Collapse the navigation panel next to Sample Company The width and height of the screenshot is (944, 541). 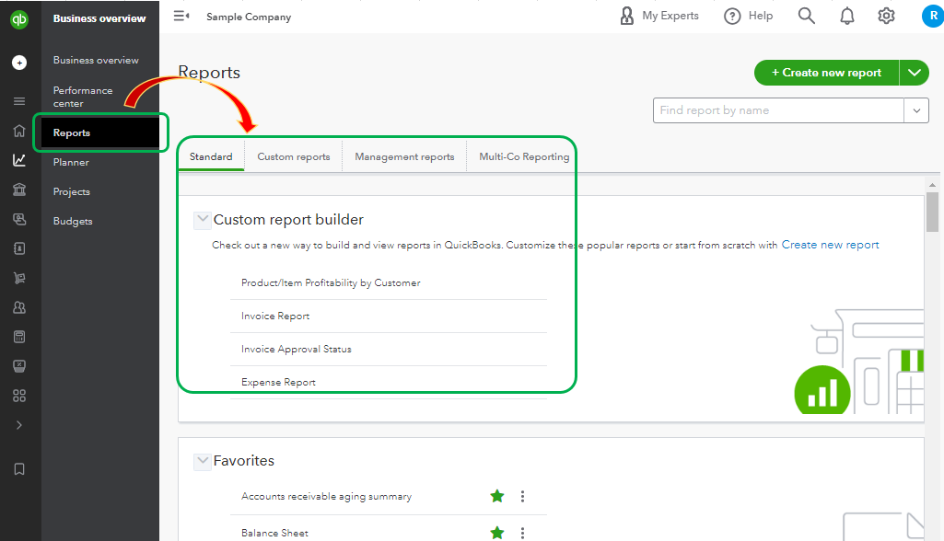tap(181, 17)
